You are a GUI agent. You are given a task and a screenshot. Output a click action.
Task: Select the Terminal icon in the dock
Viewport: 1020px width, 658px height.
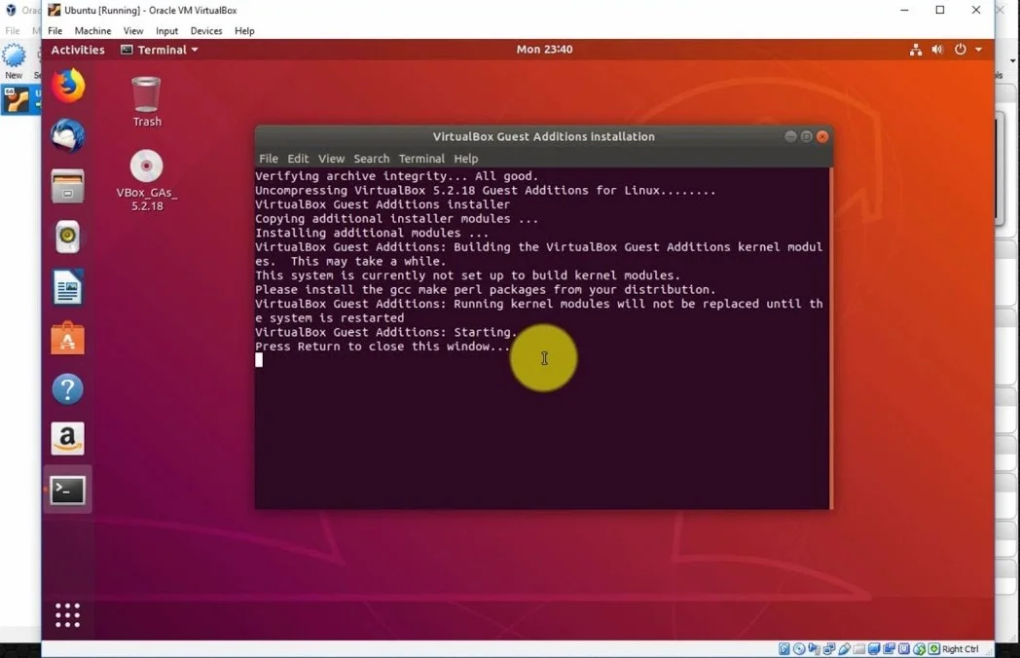click(68, 490)
